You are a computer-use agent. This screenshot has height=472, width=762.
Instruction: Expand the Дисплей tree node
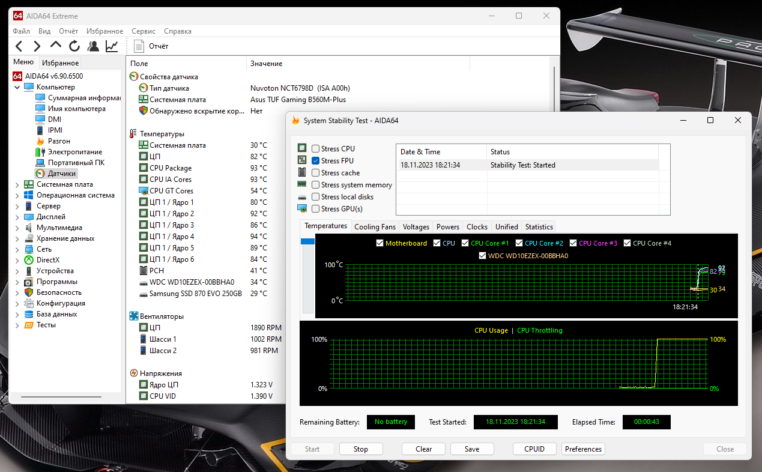click(17, 217)
